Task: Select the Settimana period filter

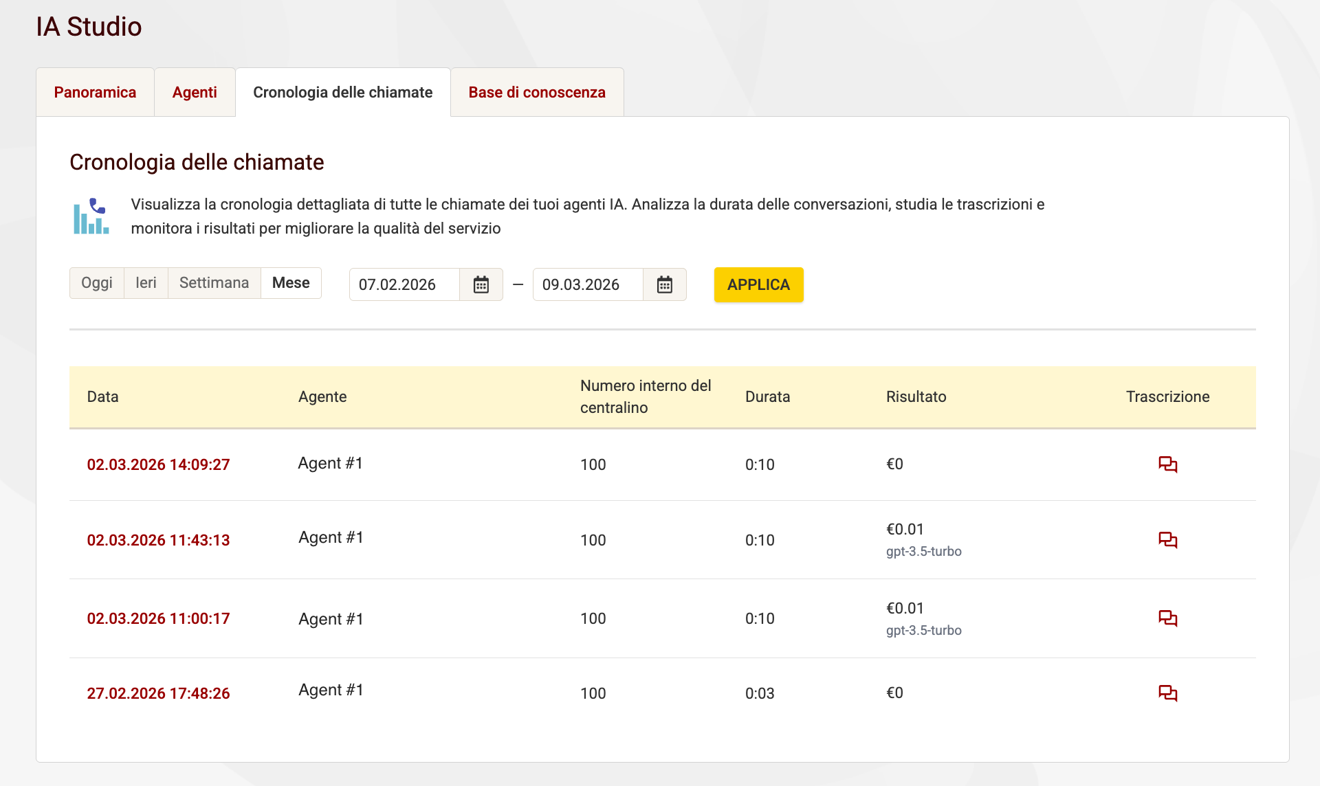Action: 214,283
